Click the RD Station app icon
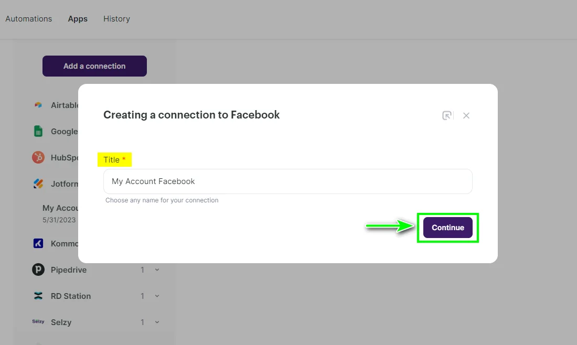This screenshot has height=345, width=577. pyautogui.click(x=38, y=296)
